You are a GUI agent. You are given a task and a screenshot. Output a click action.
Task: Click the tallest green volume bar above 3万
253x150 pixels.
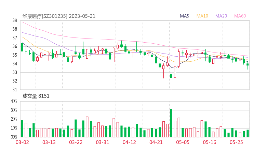click(171, 123)
